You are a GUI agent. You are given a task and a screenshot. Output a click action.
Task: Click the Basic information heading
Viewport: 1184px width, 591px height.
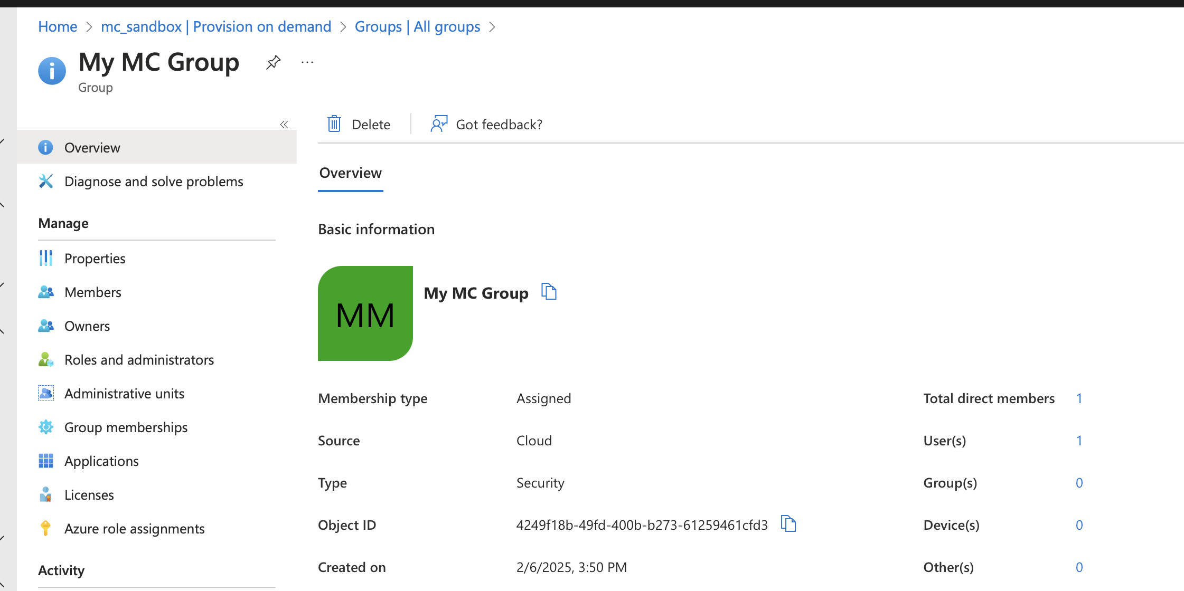tap(377, 229)
